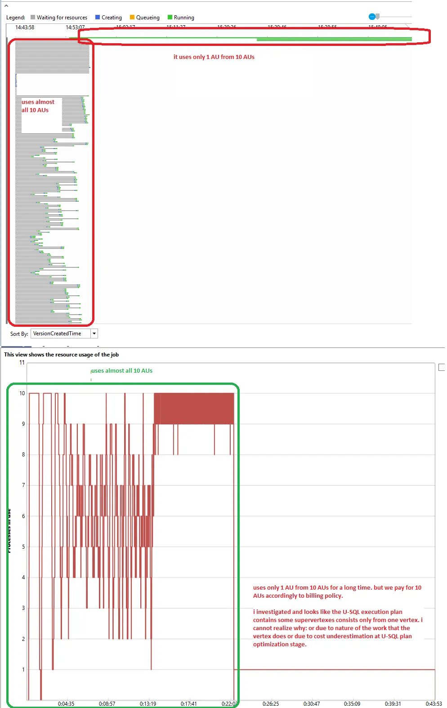Viewport: 447px width, 708px height.
Task: Click the 0:08:57 x-axis label
Action: pos(107,704)
